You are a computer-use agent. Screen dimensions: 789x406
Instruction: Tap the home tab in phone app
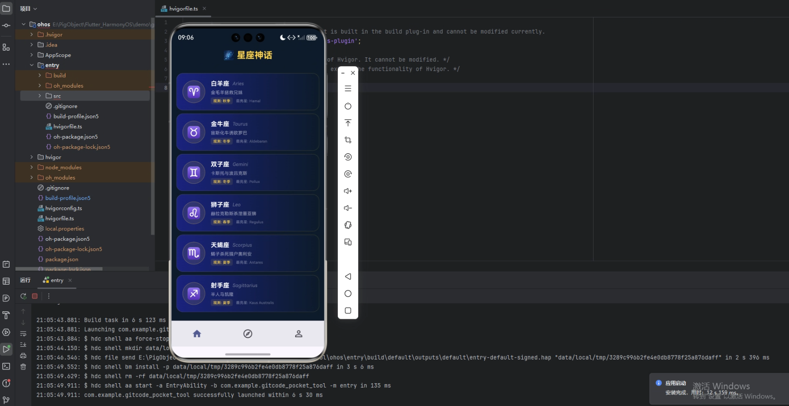pos(197,334)
